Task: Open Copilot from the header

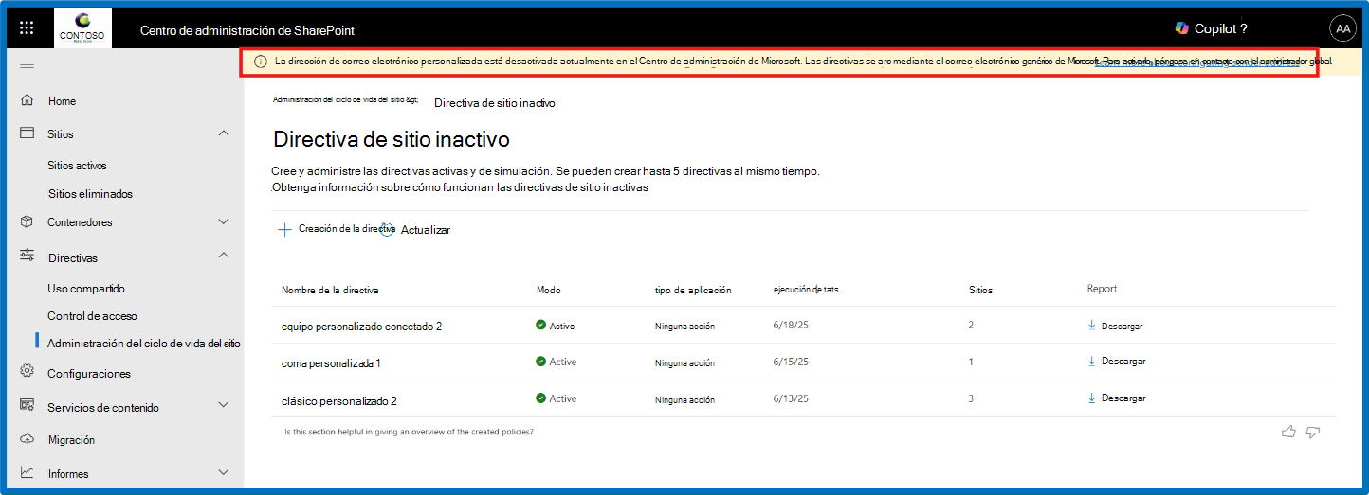Action: 1212,28
